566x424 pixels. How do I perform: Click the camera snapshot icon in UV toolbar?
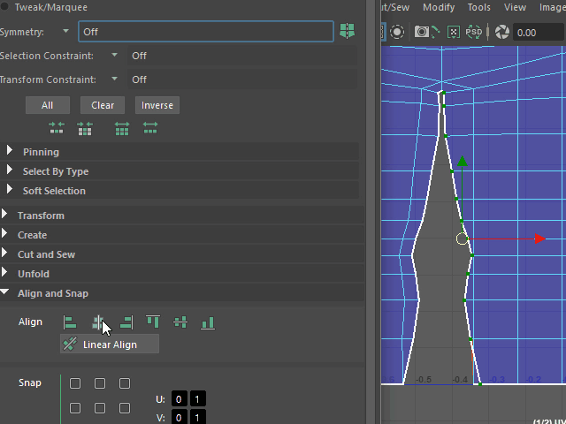pos(423,33)
